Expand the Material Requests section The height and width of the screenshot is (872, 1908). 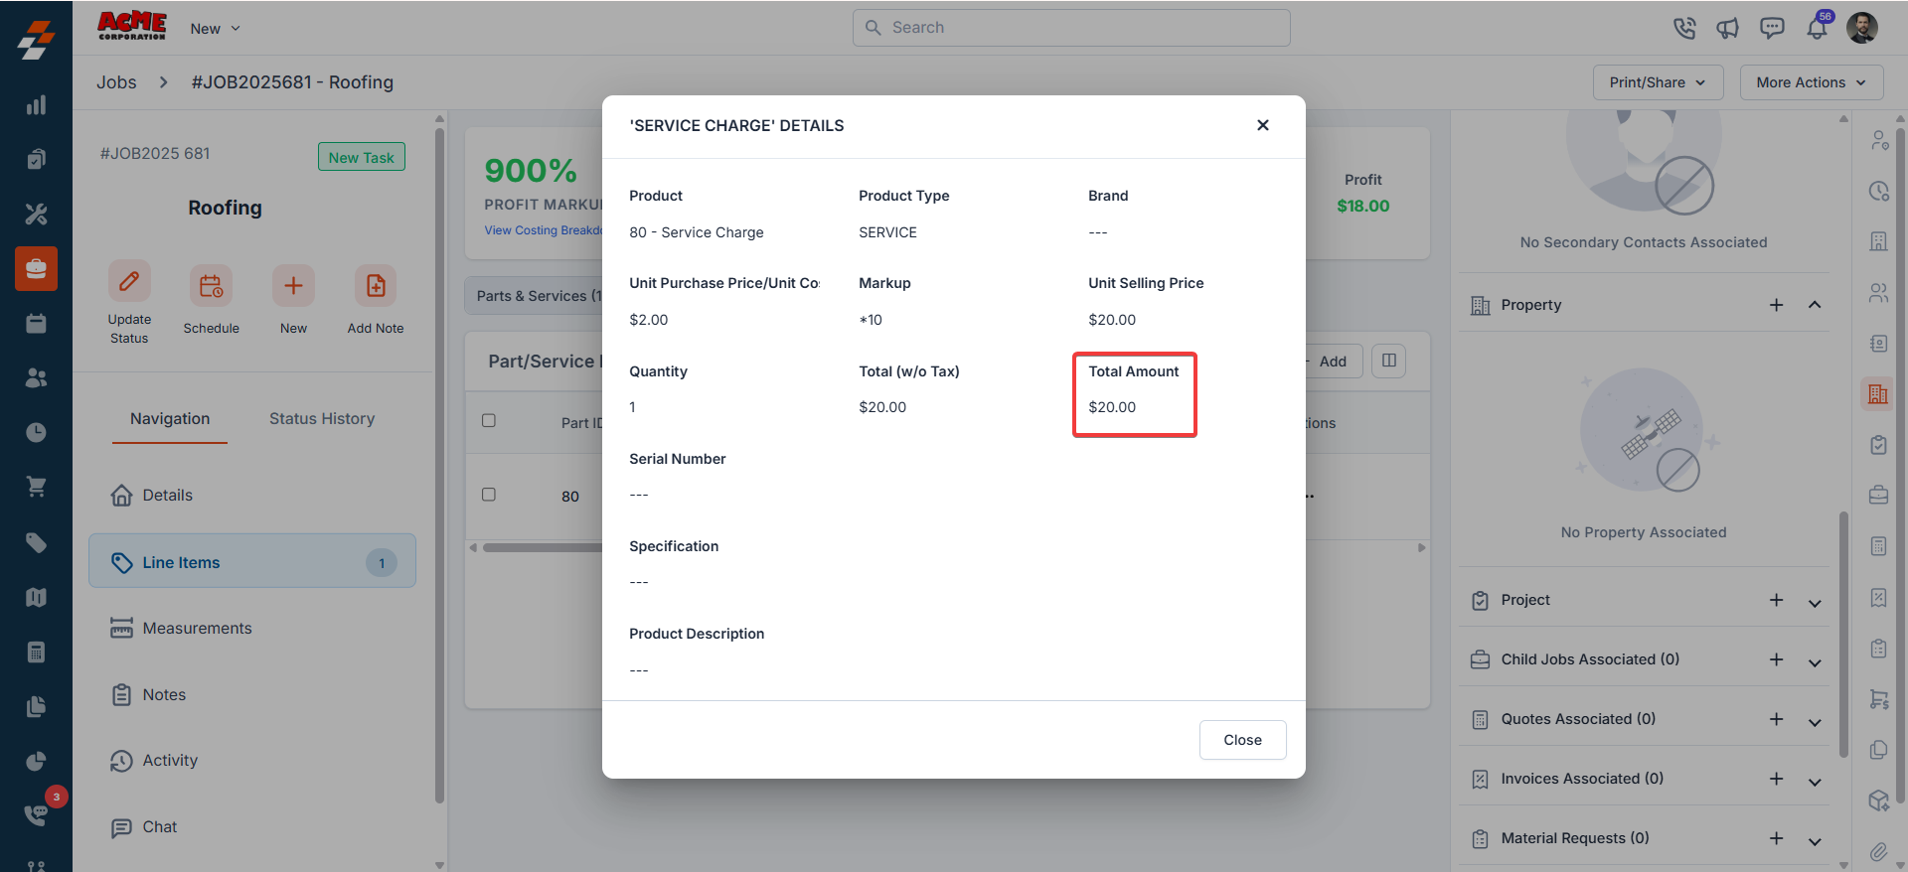click(x=1815, y=841)
